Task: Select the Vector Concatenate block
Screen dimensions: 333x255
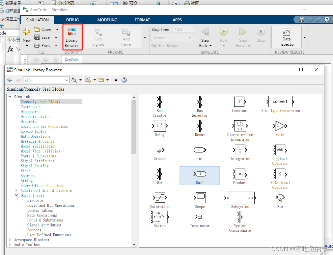Action: tap(240, 222)
